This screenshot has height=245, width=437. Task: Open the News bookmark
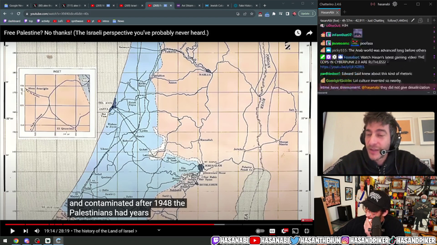[118, 21]
